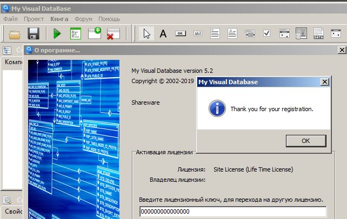Save project with the floppy disk icon
This screenshot has width=347, height=219.
tap(34, 34)
